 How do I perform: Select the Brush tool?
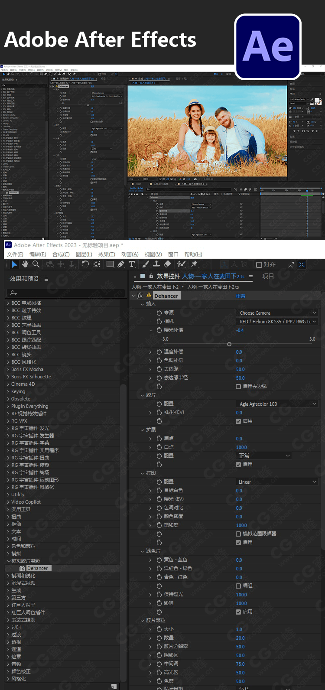coord(146,264)
